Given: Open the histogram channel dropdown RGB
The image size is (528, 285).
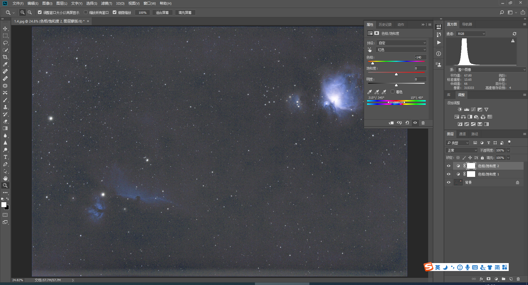Looking at the screenshot, I should (x=471, y=34).
